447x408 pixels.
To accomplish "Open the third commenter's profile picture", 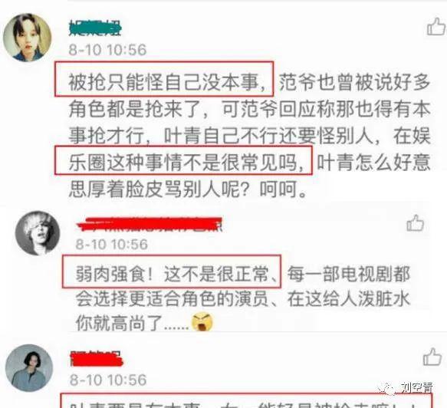I will (x=29, y=368).
